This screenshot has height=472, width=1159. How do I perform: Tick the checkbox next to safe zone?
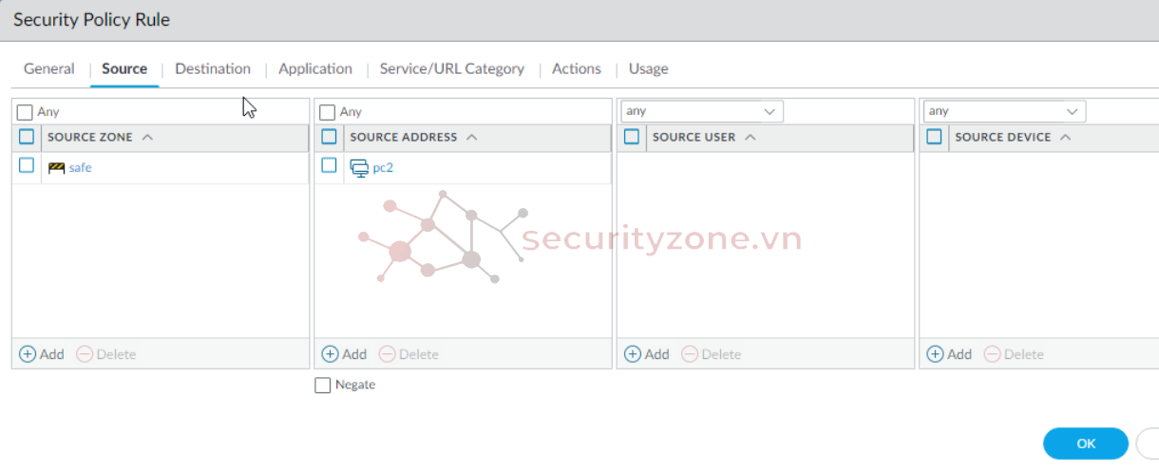tap(27, 165)
